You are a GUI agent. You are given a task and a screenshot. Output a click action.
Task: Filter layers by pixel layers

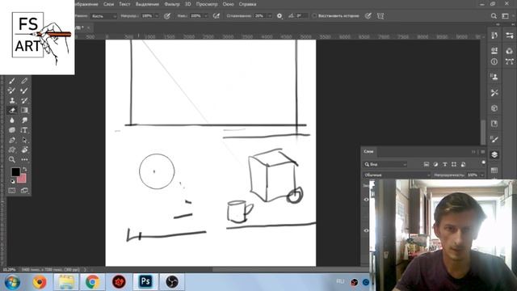click(x=427, y=164)
